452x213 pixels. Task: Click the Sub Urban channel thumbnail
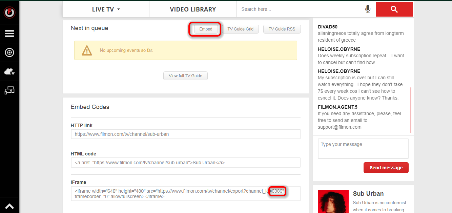click(x=333, y=202)
